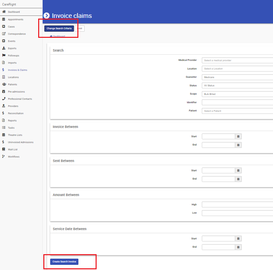Click the Service Date Between Start field
Image resolution: width=273 pixels, height=270 pixels.
(x=219, y=239)
